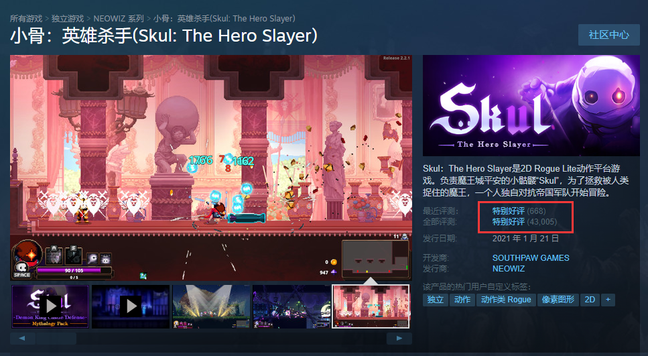Click the right arrow of thumbnail strip
The image size is (648, 356).
click(x=399, y=338)
